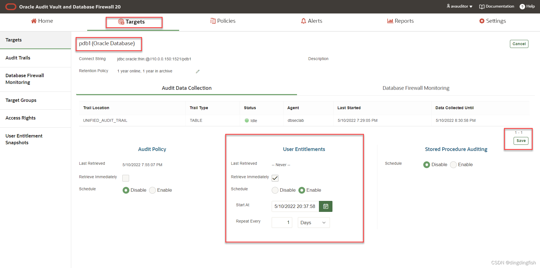Uncheck User Entitlements Retrieve Immediately checkbox
The height and width of the screenshot is (268, 540).
tap(275, 178)
